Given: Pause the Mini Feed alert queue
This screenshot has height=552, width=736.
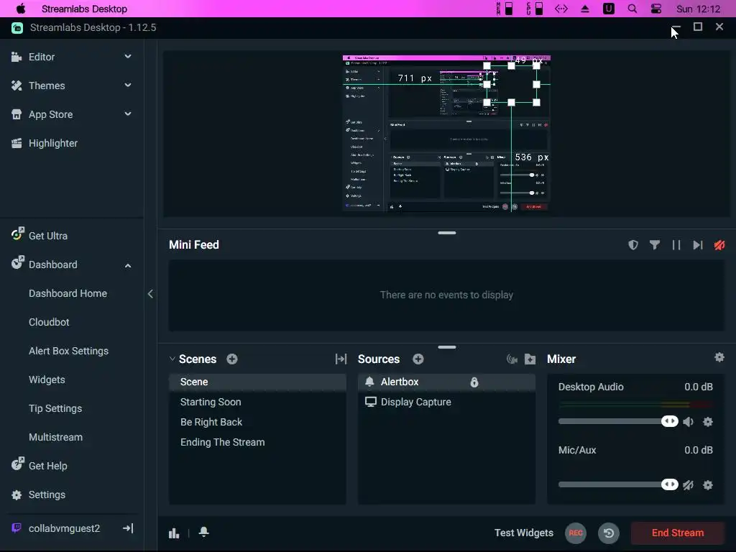Looking at the screenshot, I should coord(676,245).
